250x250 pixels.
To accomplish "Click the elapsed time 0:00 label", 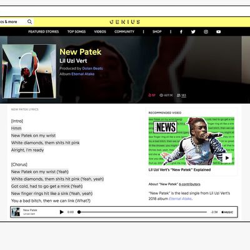I will pos(71,212).
